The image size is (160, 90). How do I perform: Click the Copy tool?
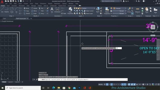pos(26,11)
